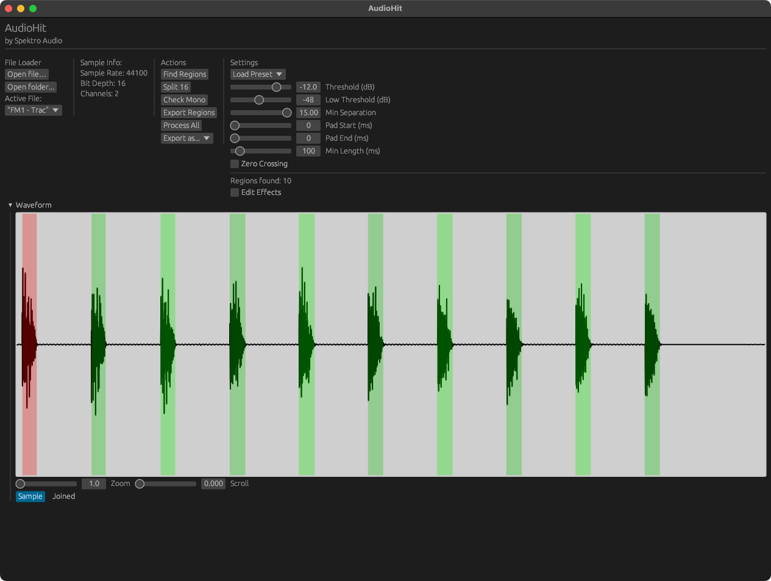Screen dimensions: 771x581
Task: Collapse the Waveform section triangle
Action: (10, 205)
